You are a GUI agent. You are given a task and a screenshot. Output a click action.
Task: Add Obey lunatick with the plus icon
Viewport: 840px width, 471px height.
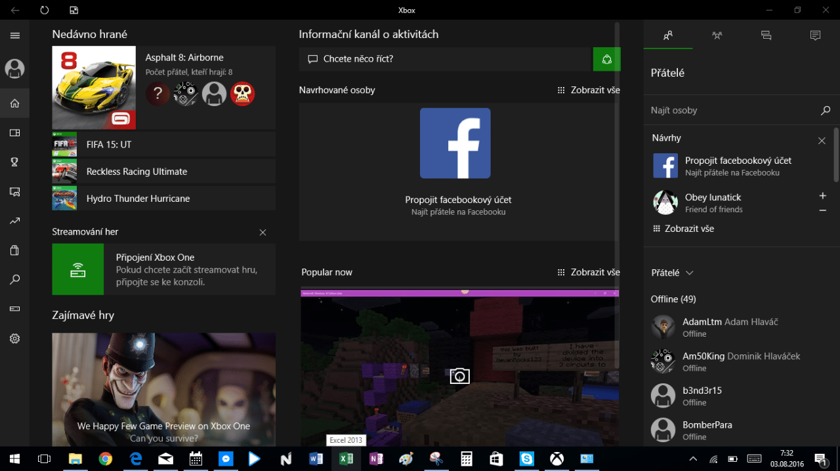823,196
